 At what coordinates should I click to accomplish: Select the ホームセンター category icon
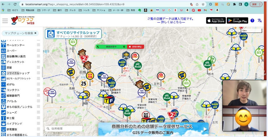pyautogui.click(x=3, y=45)
